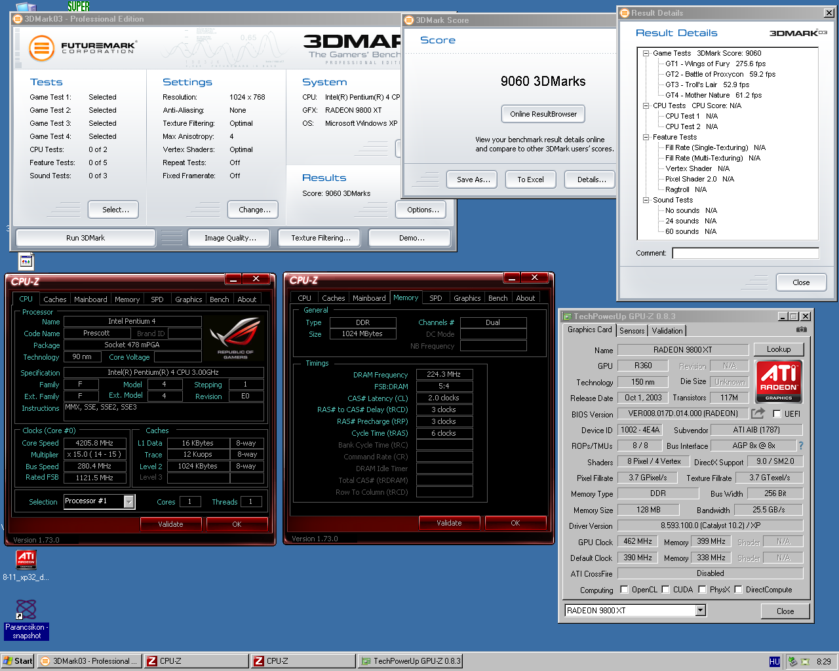Close Result Details with Close button
The width and height of the screenshot is (839, 671).
tap(801, 282)
